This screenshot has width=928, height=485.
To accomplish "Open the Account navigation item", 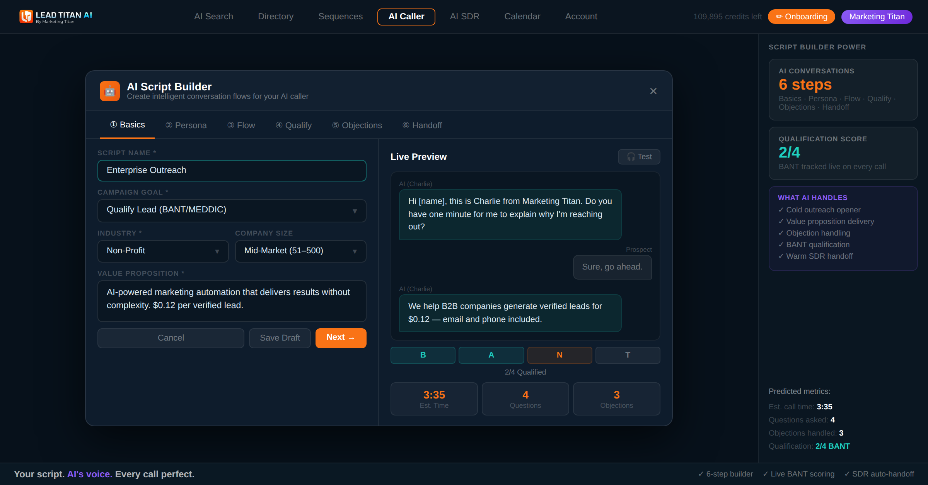I will coord(581,17).
